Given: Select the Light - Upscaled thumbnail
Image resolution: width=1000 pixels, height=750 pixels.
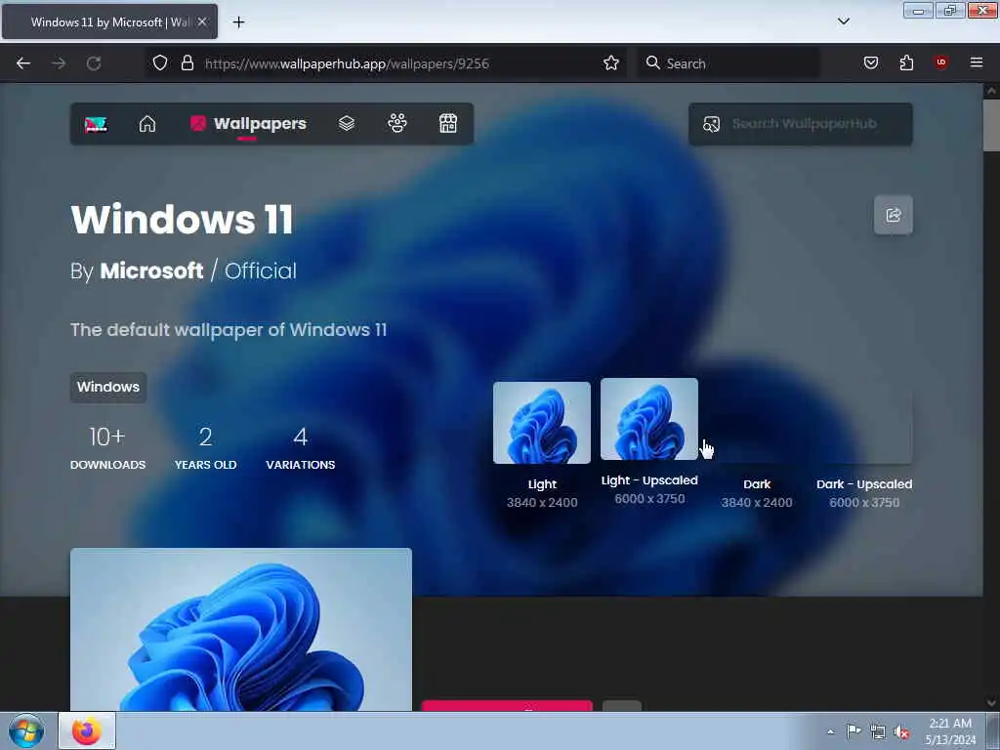Looking at the screenshot, I should [x=649, y=419].
